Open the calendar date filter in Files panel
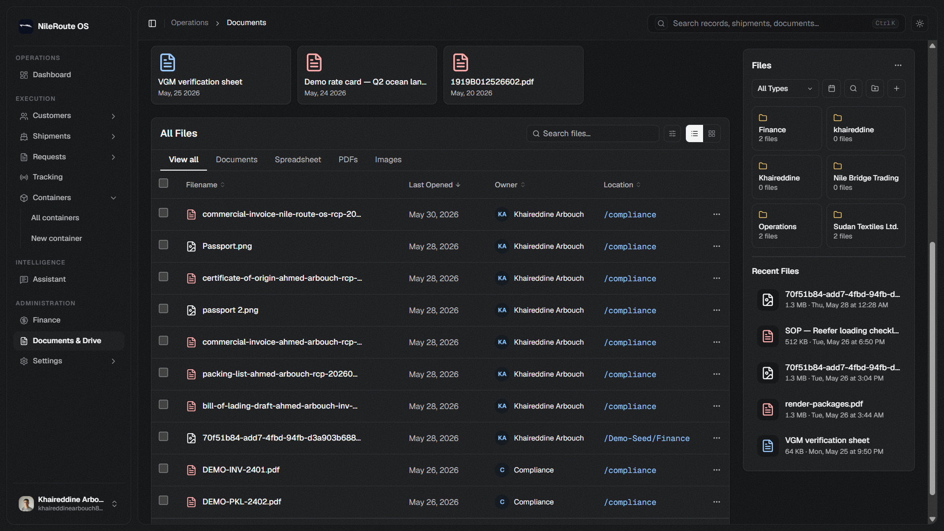The image size is (944, 531). [831, 88]
